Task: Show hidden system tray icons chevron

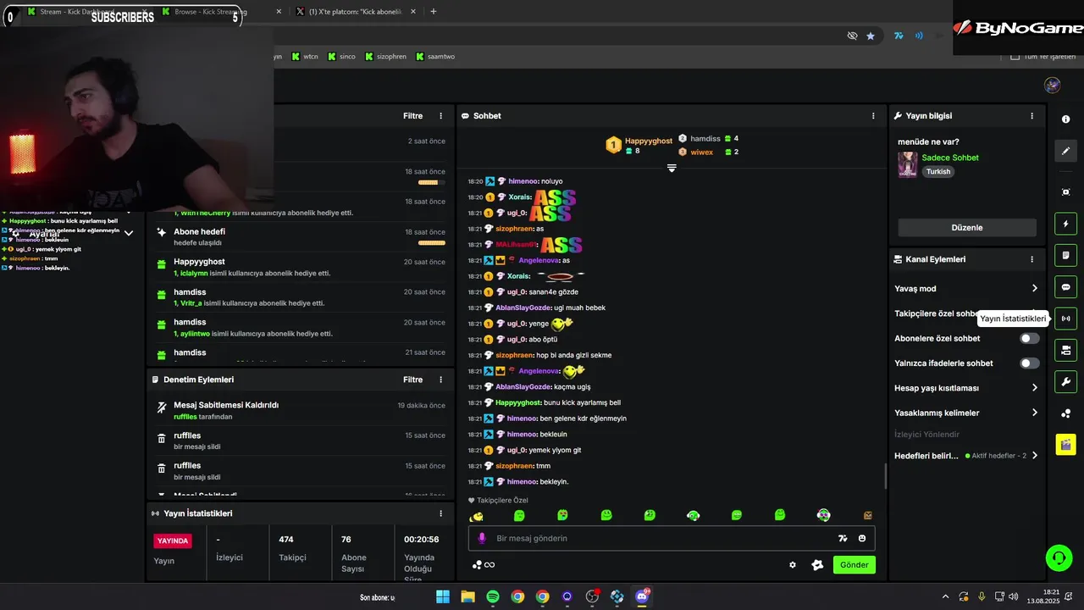Action: (946, 596)
